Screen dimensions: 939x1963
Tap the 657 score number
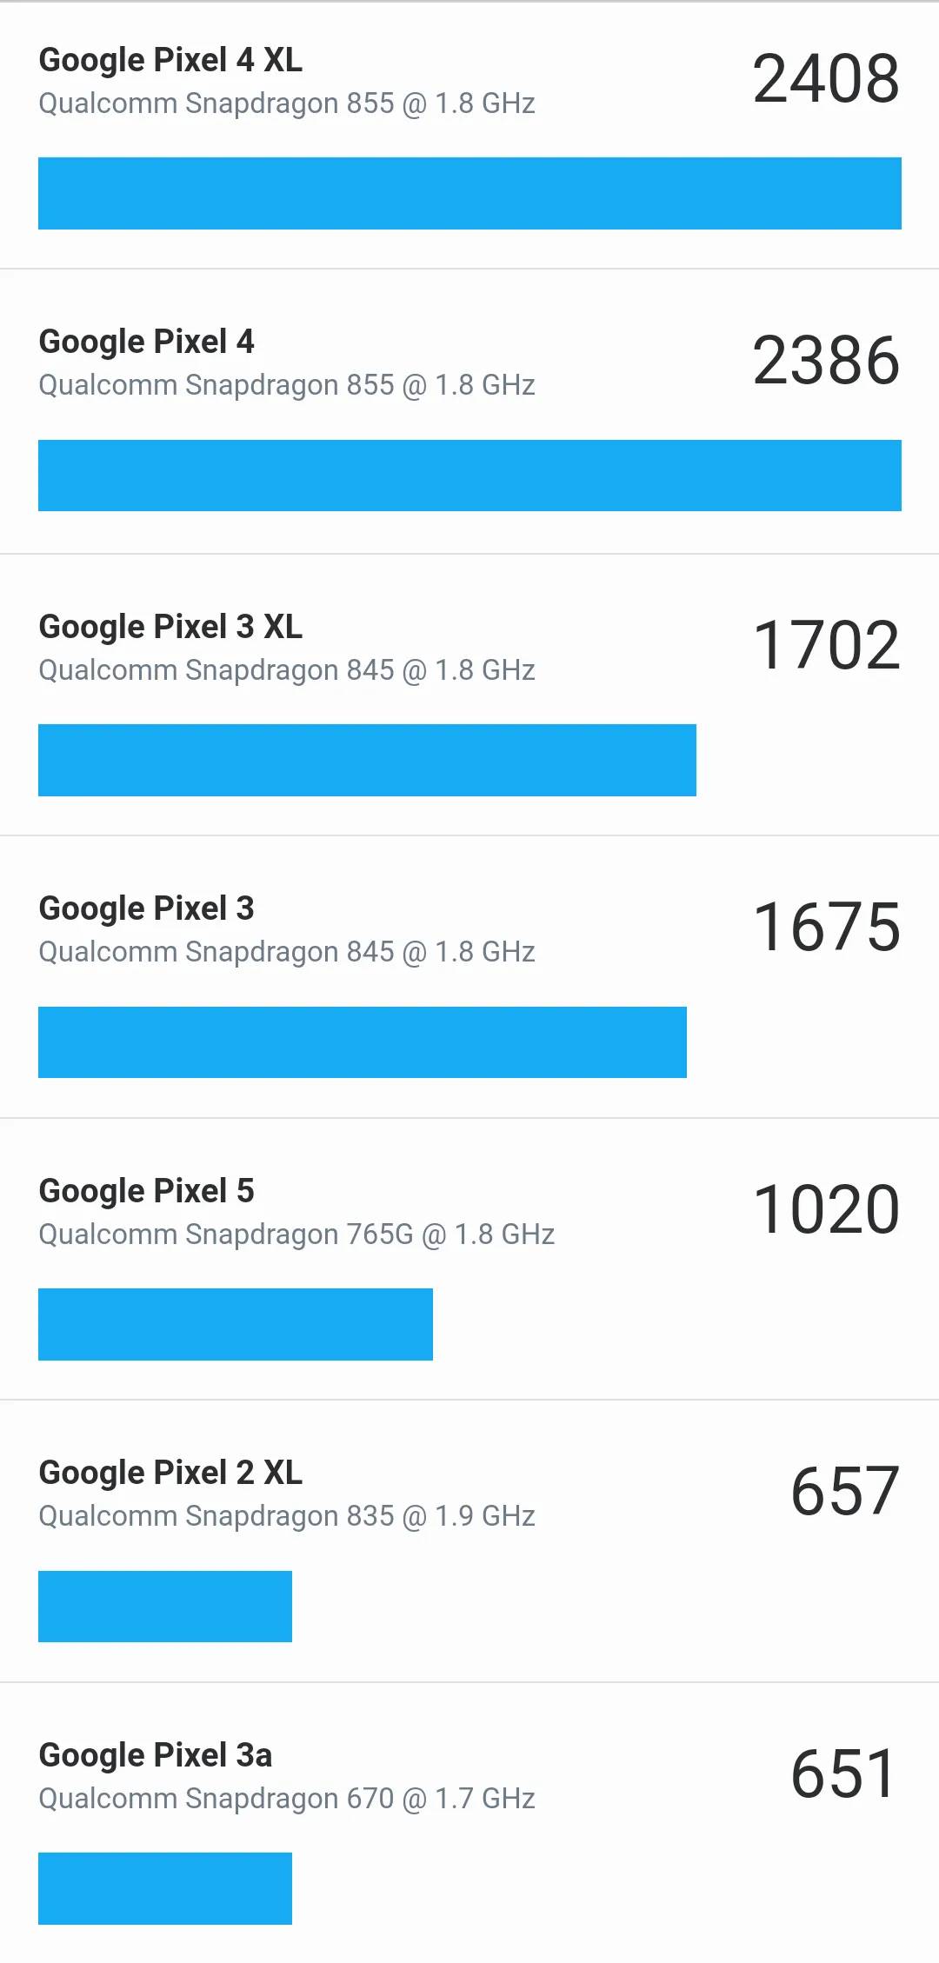tap(844, 1492)
